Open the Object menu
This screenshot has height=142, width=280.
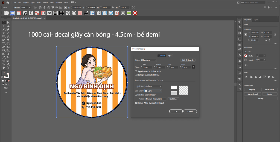click(x=26, y=2)
